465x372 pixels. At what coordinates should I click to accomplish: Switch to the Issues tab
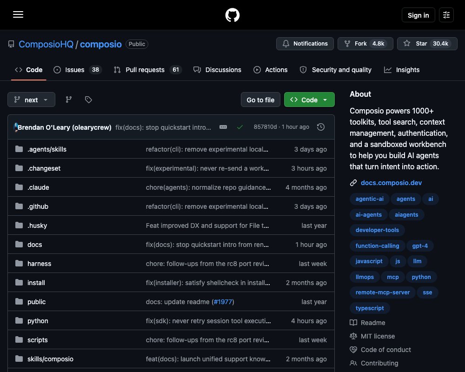(78, 70)
